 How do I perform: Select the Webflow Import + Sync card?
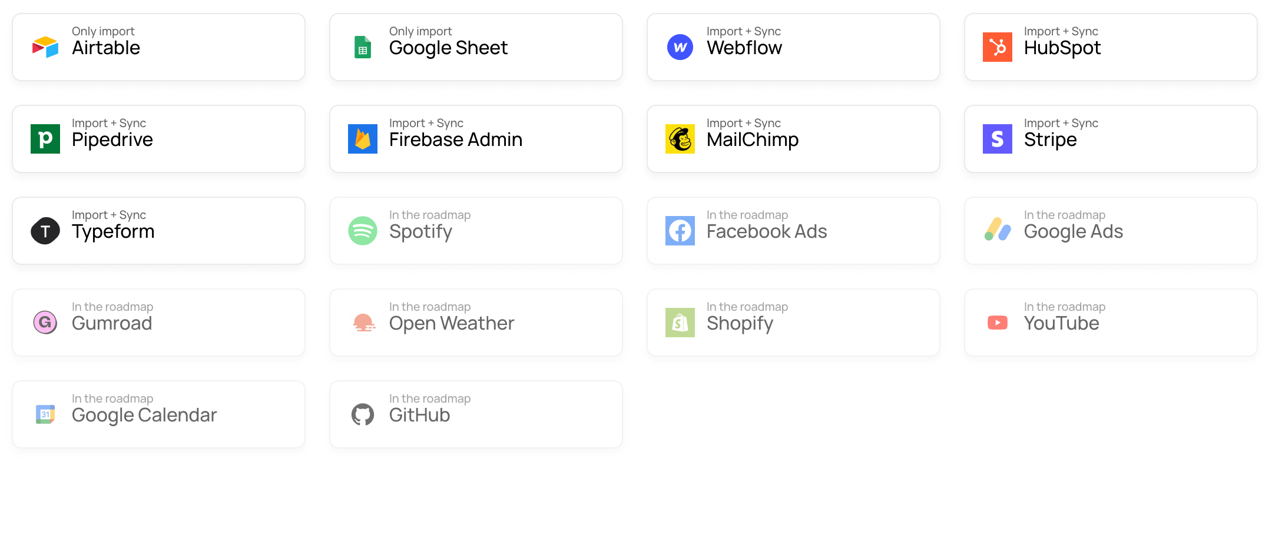(x=793, y=47)
